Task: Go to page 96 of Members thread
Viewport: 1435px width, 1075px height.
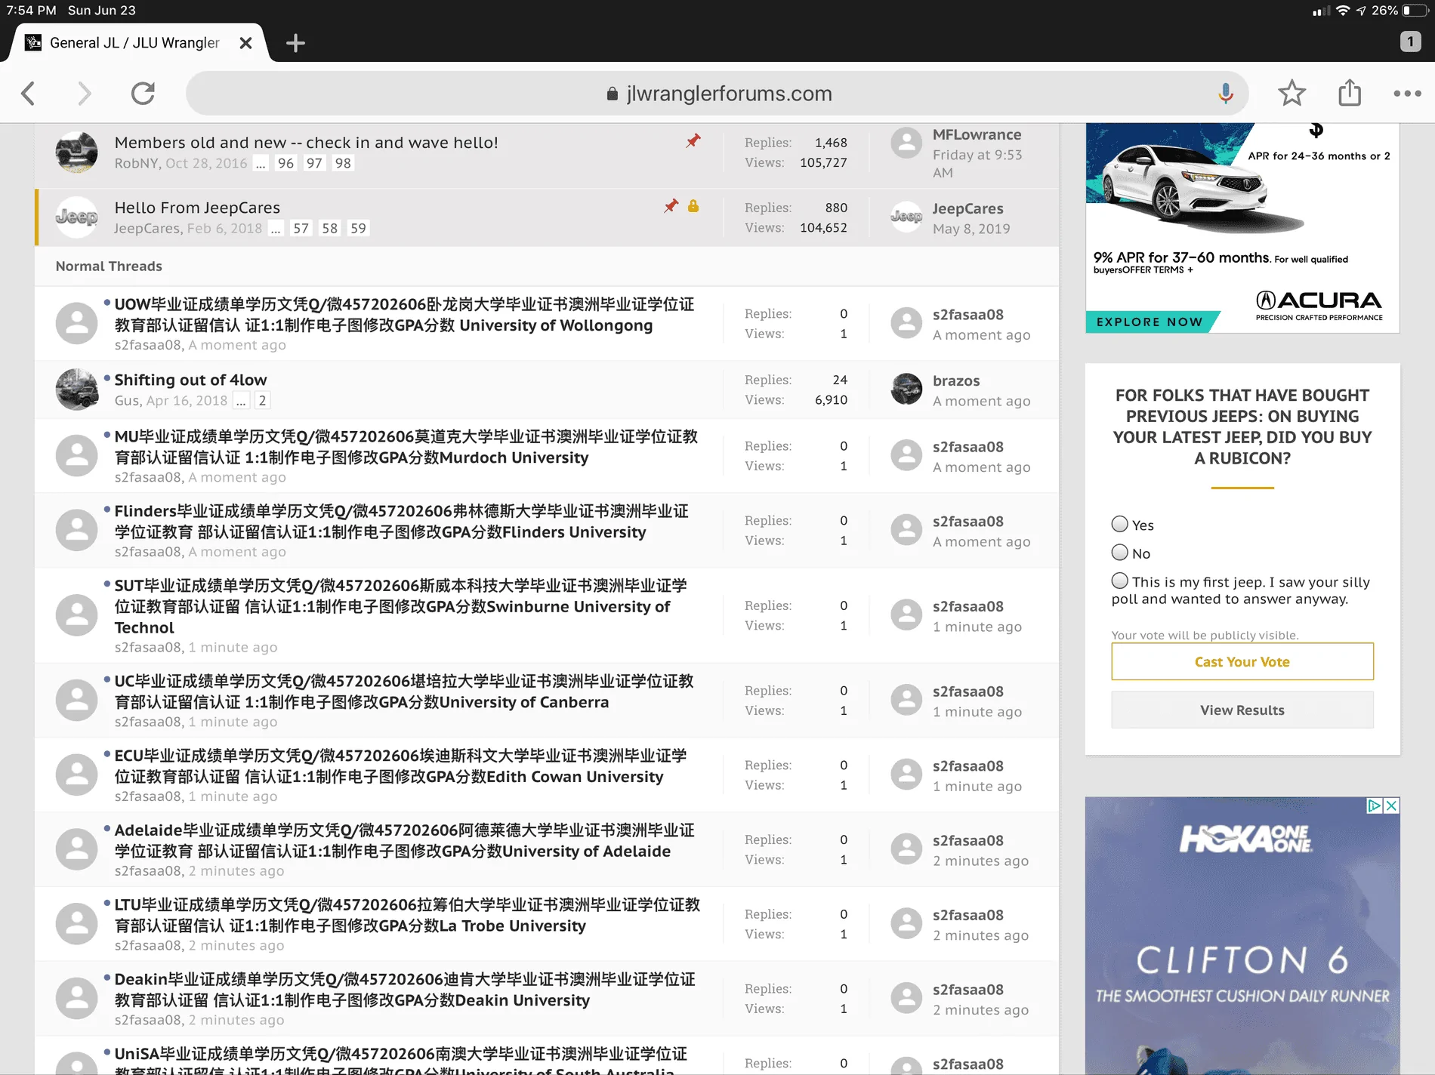Action: [x=285, y=163]
